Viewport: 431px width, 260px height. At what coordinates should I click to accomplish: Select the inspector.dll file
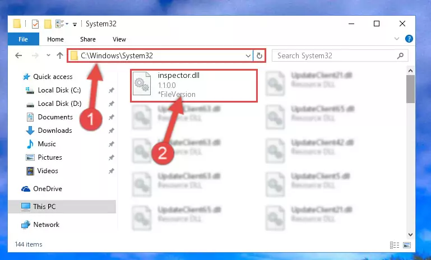tap(194, 86)
